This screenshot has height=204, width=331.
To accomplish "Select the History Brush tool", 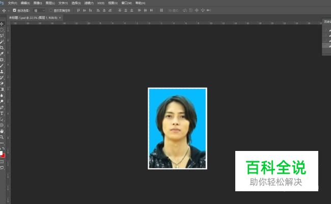I will click(x=2, y=78).
